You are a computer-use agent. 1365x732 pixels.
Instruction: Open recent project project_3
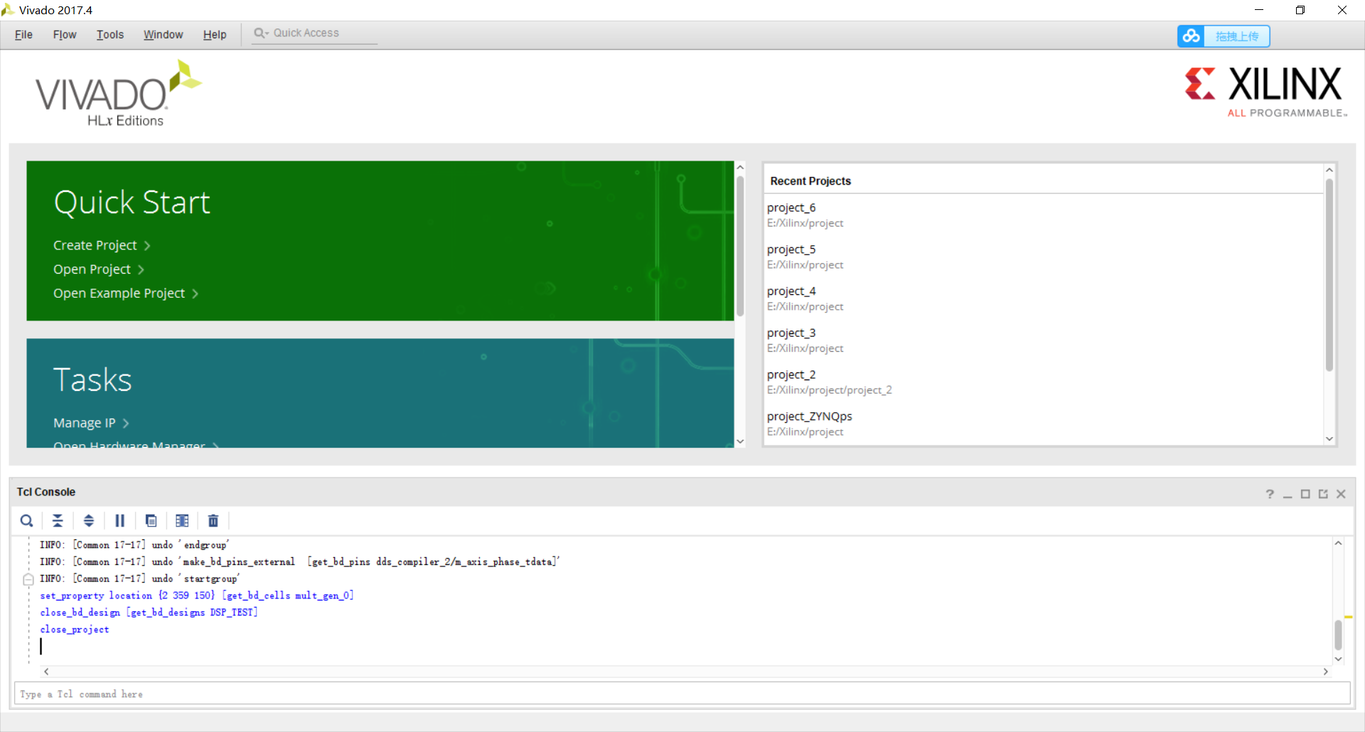pyautogui.click(x=791, y=333)
